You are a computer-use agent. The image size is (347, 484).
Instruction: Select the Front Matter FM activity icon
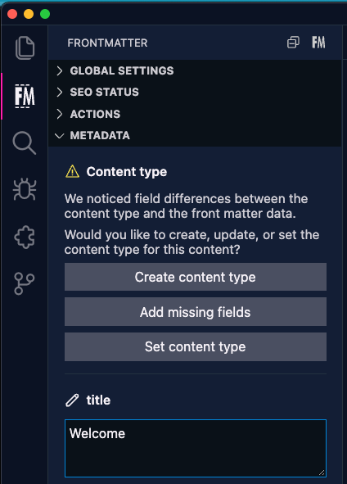25,96
